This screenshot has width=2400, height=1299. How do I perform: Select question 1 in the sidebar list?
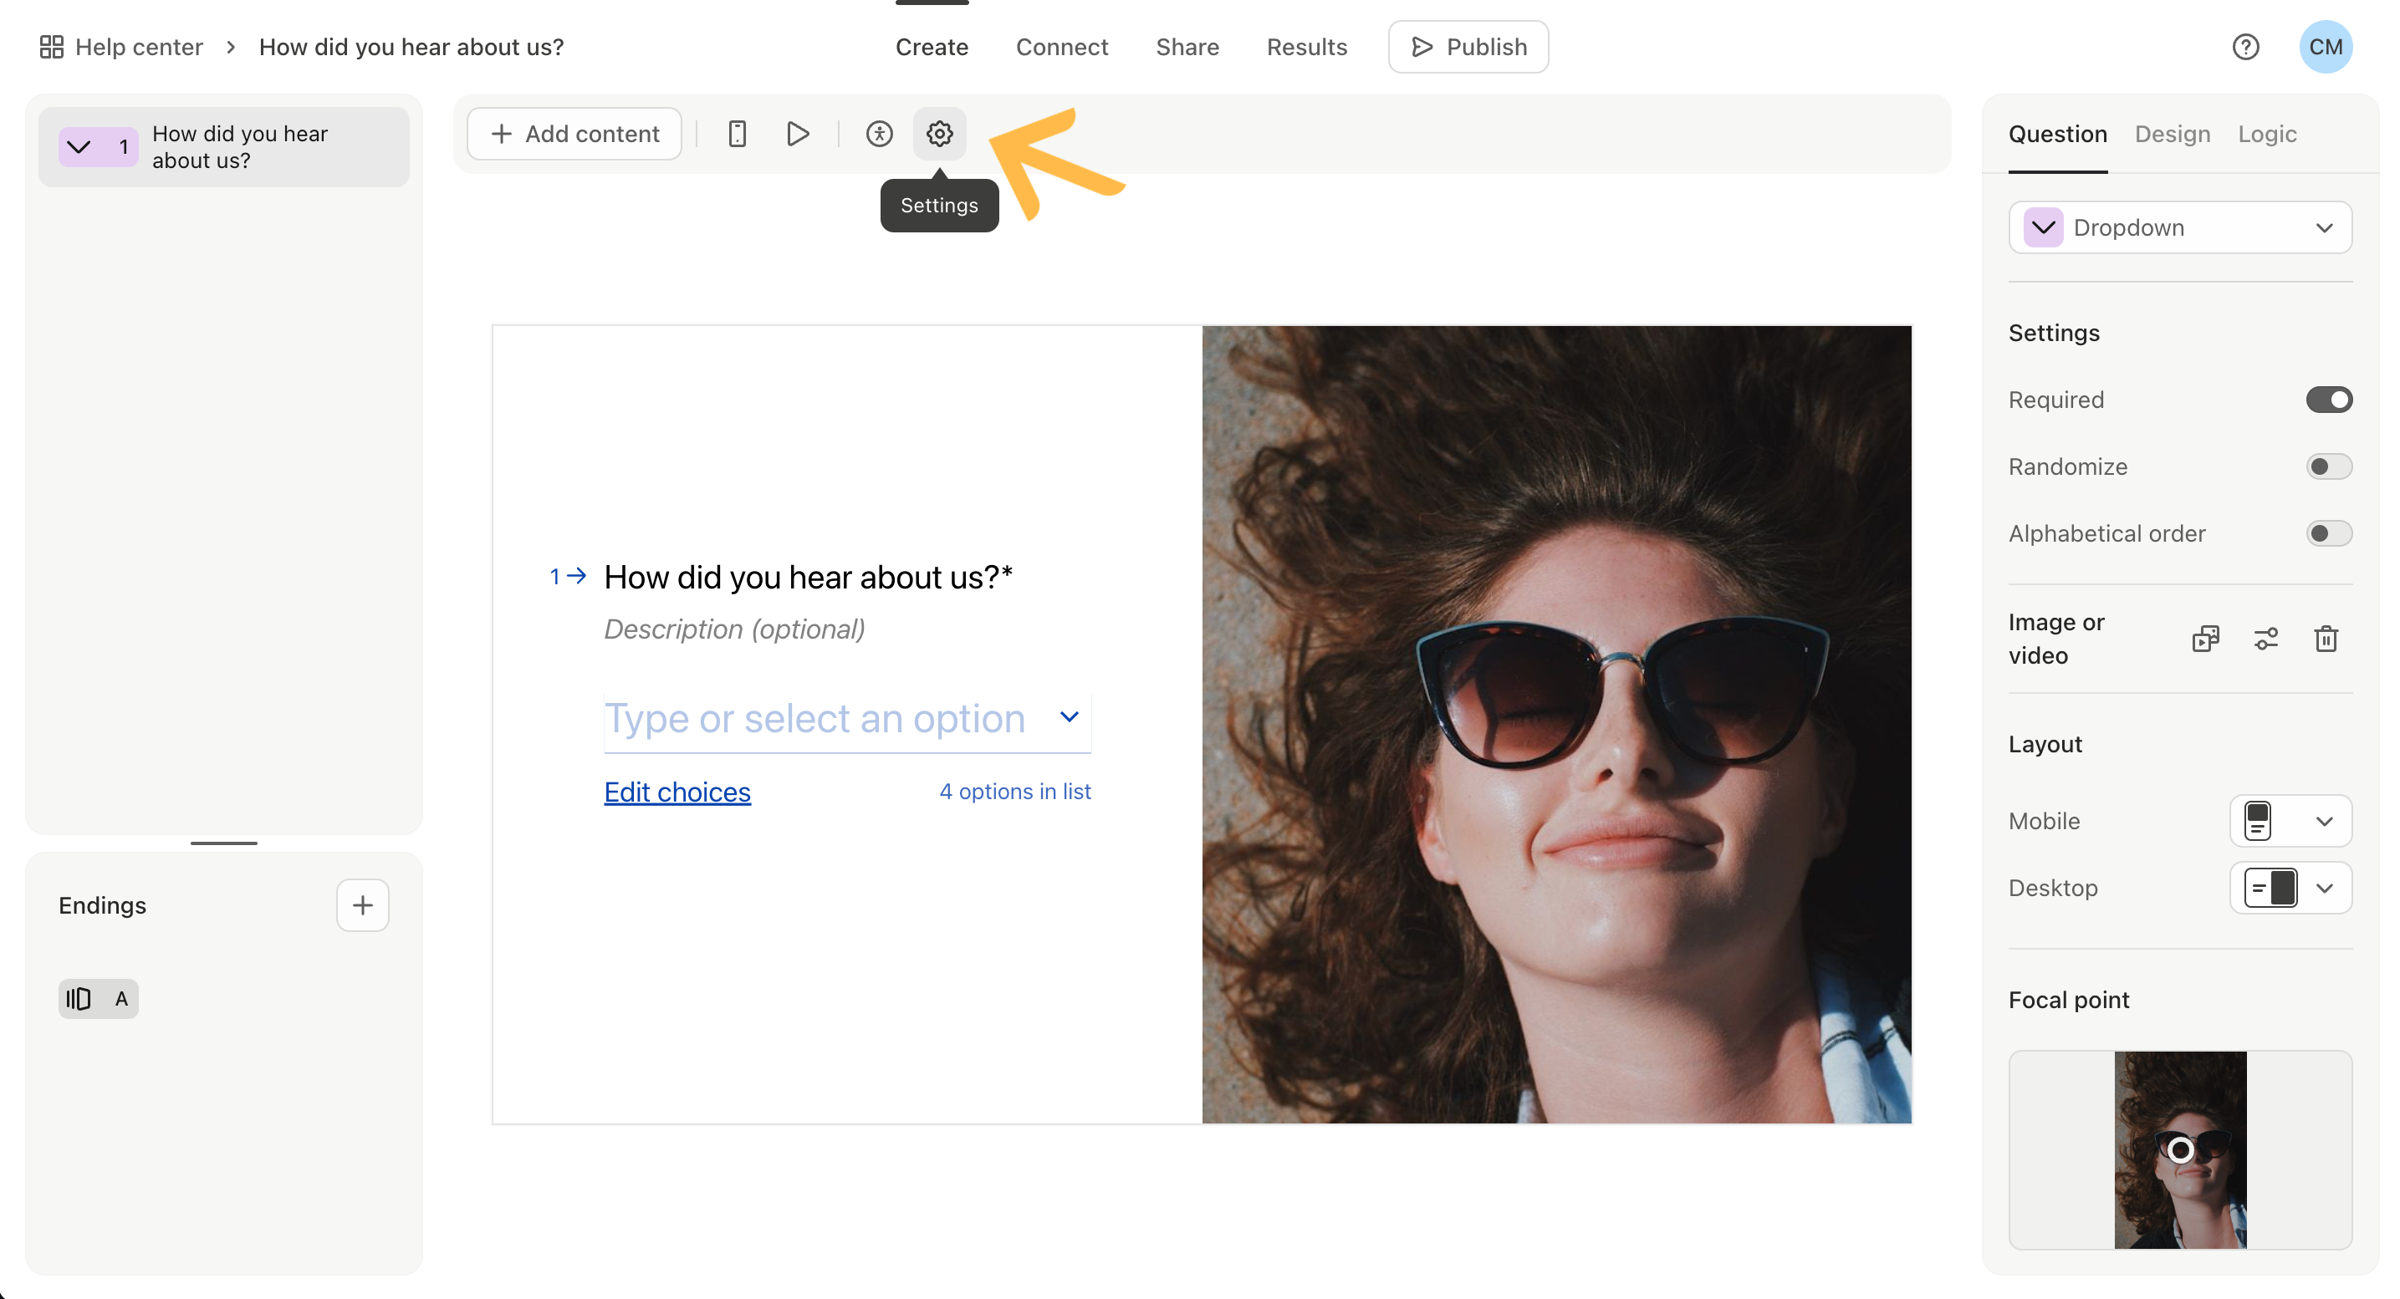click(x=223, y=147)
